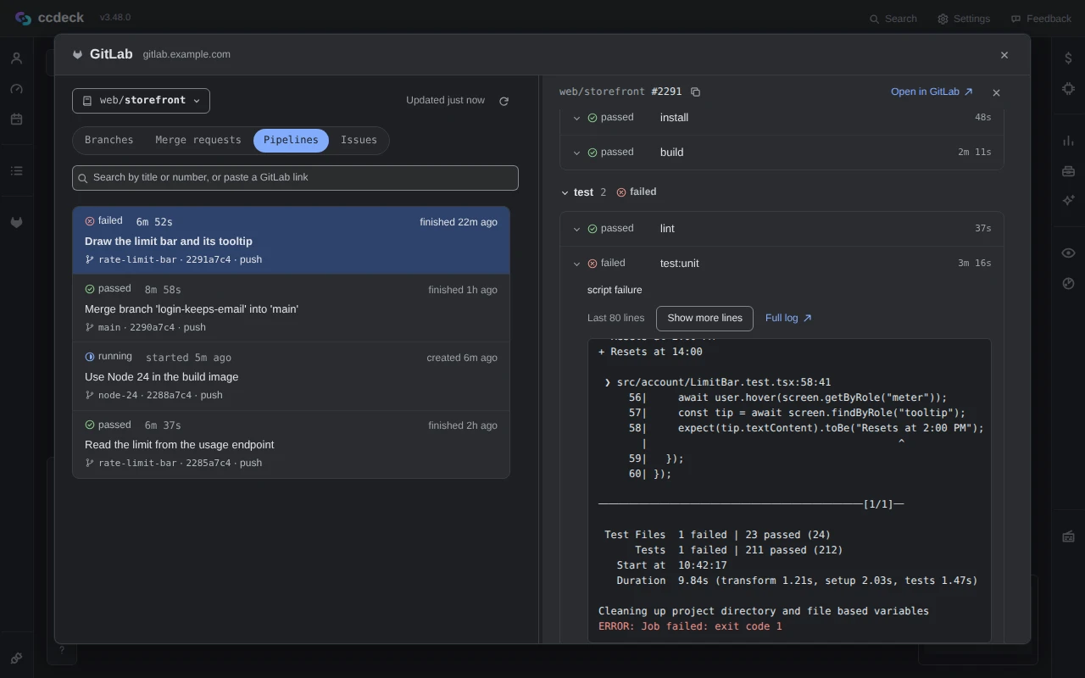The height and width of the screenshot is (678, 1085).
Task: Select 'Read the limit from the usage endpoint' pipeline
Action: [x=291, y=444]
